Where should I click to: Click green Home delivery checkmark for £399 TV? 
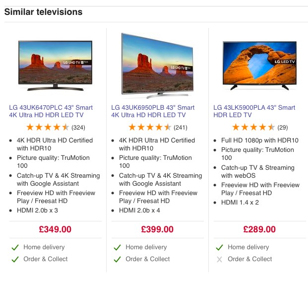(117, 247)
